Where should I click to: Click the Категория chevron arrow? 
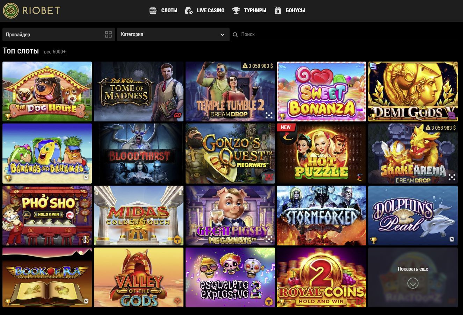(x=223, y=35)
